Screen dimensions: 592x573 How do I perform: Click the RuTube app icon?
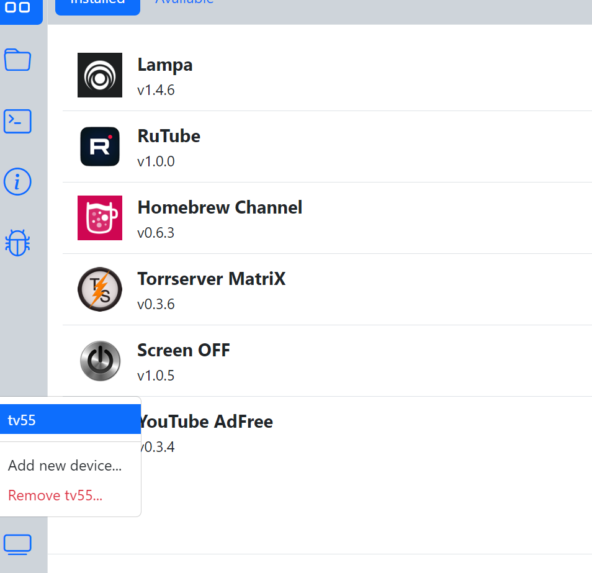point(100,147)
